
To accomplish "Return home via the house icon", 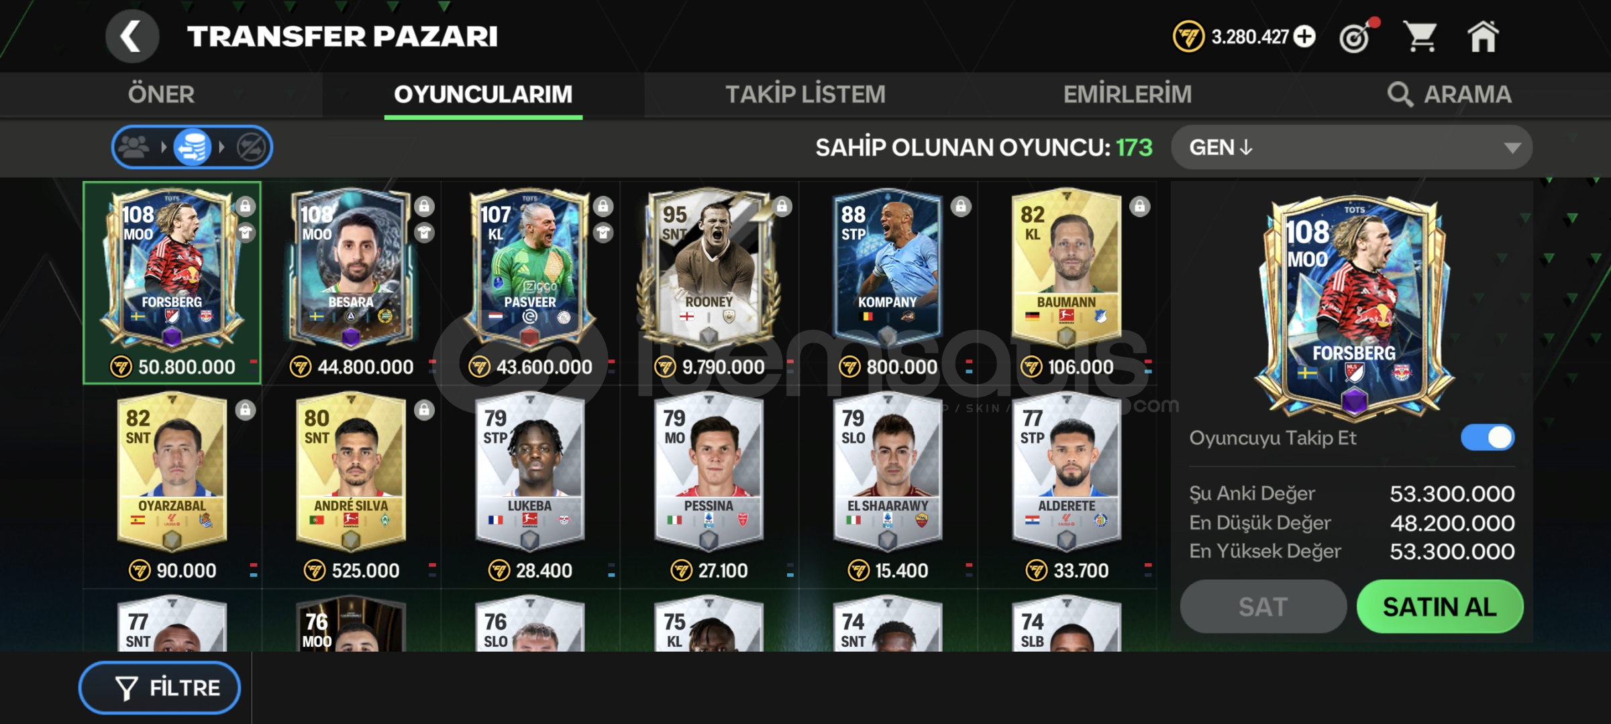I will coord(1483,36).
